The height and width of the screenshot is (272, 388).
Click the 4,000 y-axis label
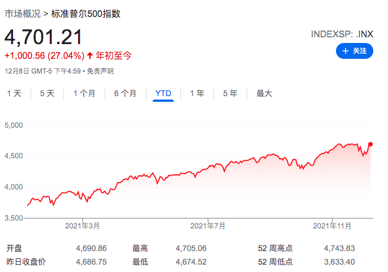click(x=14, y=187)
